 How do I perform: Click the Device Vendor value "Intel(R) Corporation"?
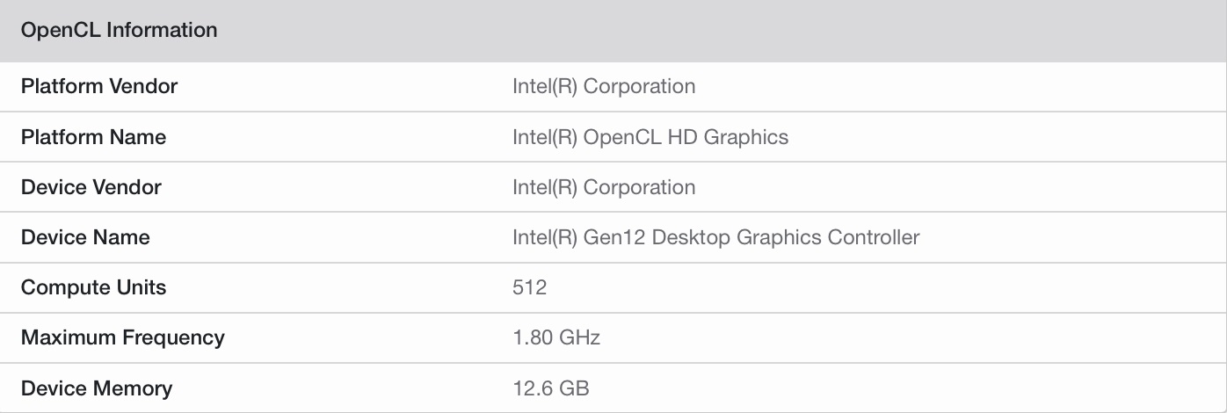604,187
